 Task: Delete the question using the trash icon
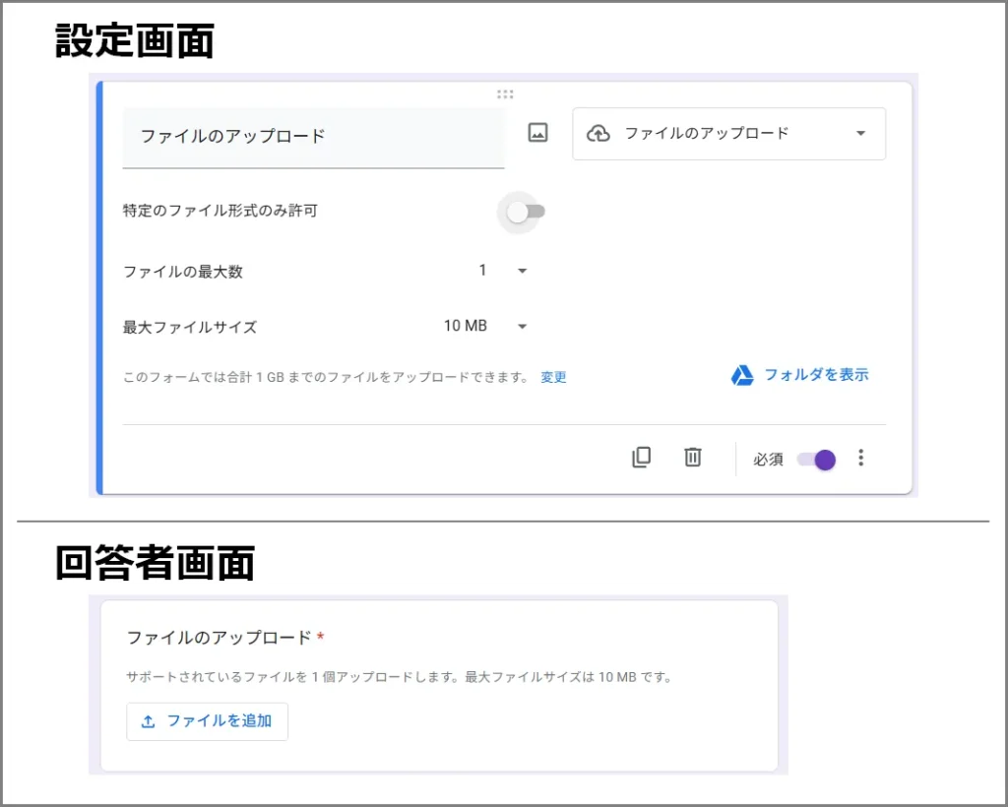click(693, 458)
